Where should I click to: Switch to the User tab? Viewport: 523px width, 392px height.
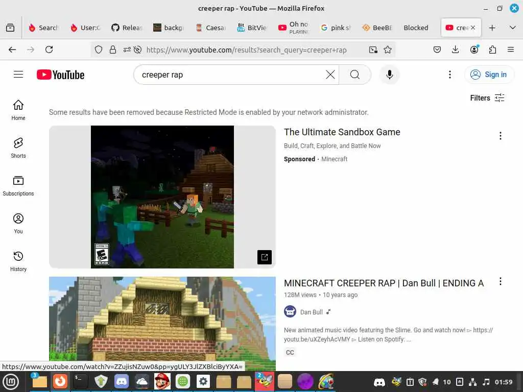(x=85, y=28)
